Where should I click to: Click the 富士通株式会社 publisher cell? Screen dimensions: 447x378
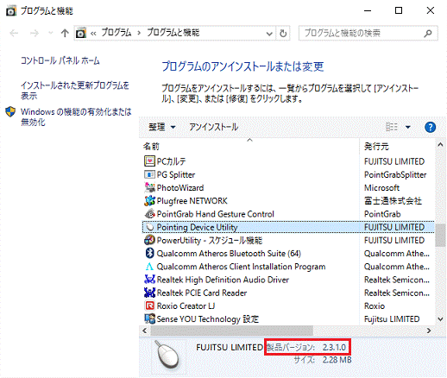[393, 201]
